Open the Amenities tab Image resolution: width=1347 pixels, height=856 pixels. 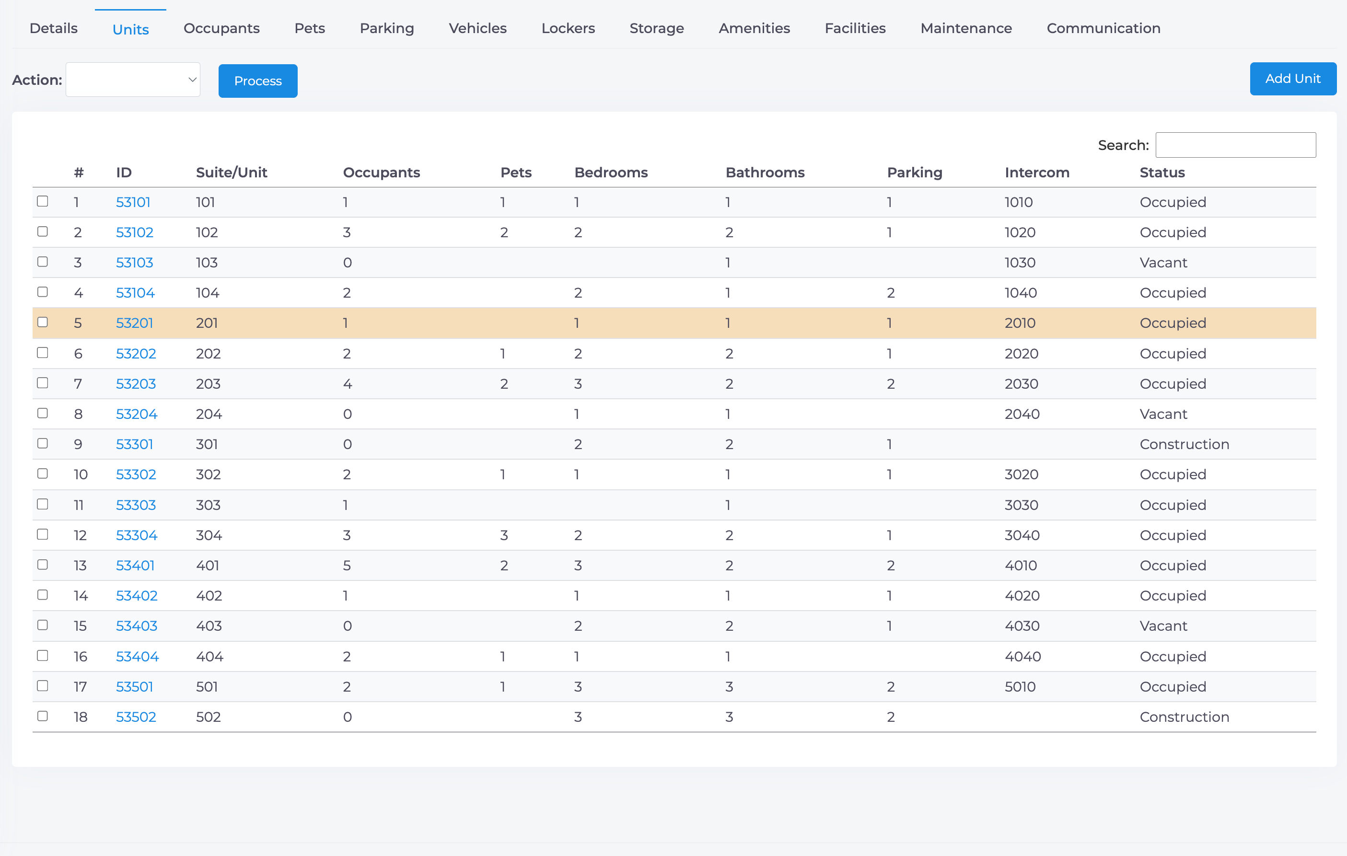(754, 28)
